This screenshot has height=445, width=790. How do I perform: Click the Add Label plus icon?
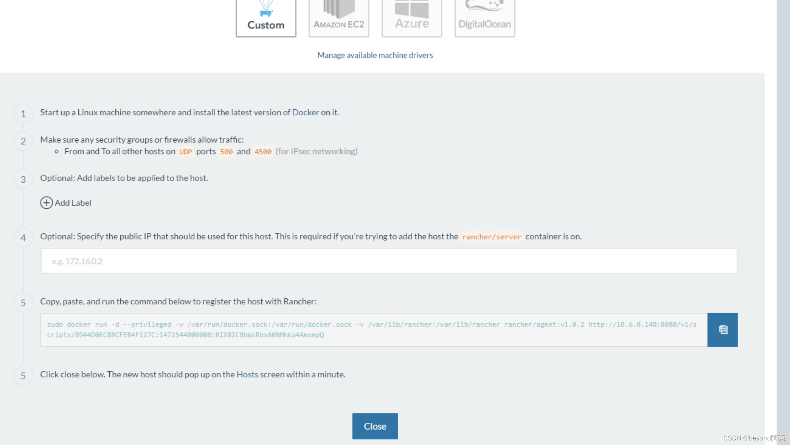pyautogui.click(x=46, y=202)
